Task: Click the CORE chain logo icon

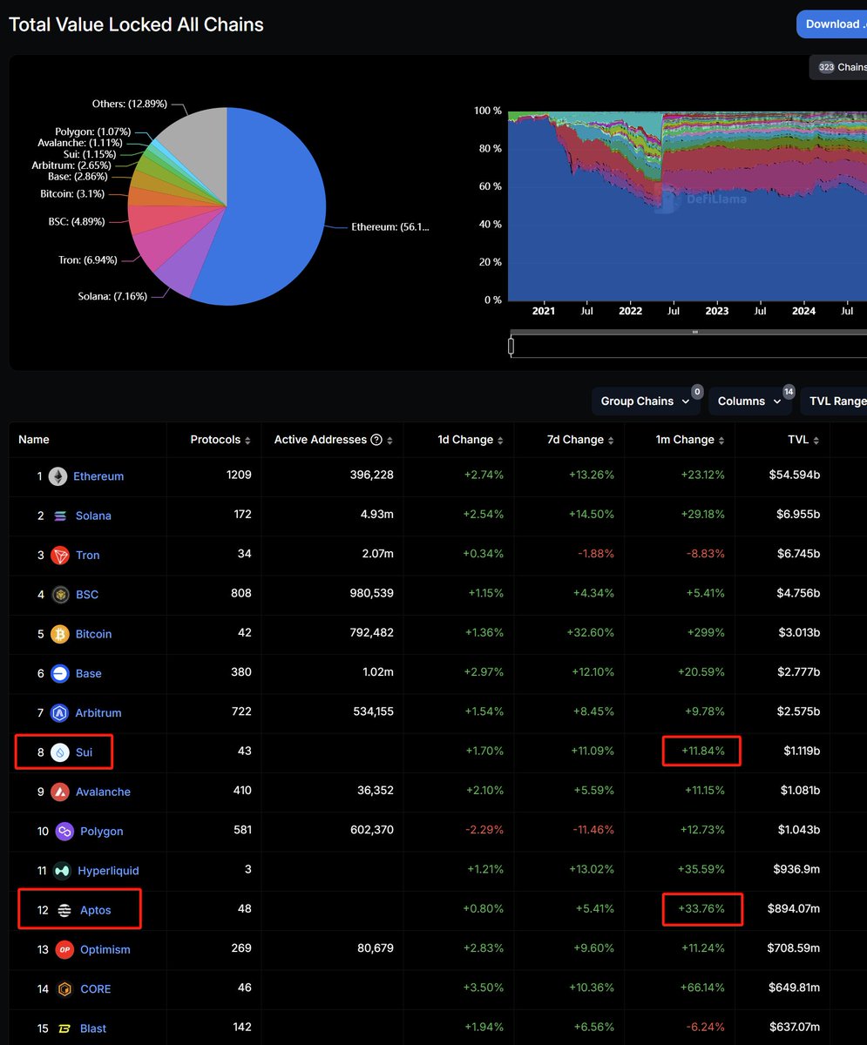Action: point(64,989)
